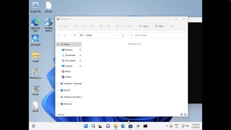Select DVD Drive (D:) in navigation pane
This screenshot has width=231, height=130.
pyautogui.click(x=71, y=97)
